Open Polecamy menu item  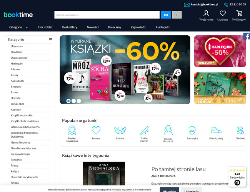coord(115,27)
